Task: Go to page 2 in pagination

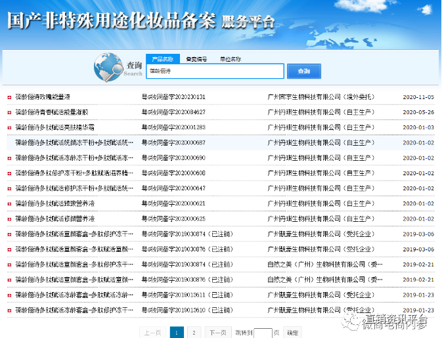Action: [194, 333]
